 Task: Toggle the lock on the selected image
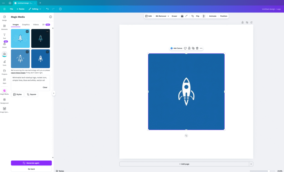point(189,48)
